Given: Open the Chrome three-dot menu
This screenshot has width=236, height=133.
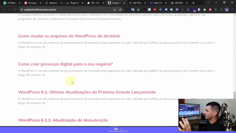Looking at the screenshot, I should pyautogui.click(x=233, y=10).
